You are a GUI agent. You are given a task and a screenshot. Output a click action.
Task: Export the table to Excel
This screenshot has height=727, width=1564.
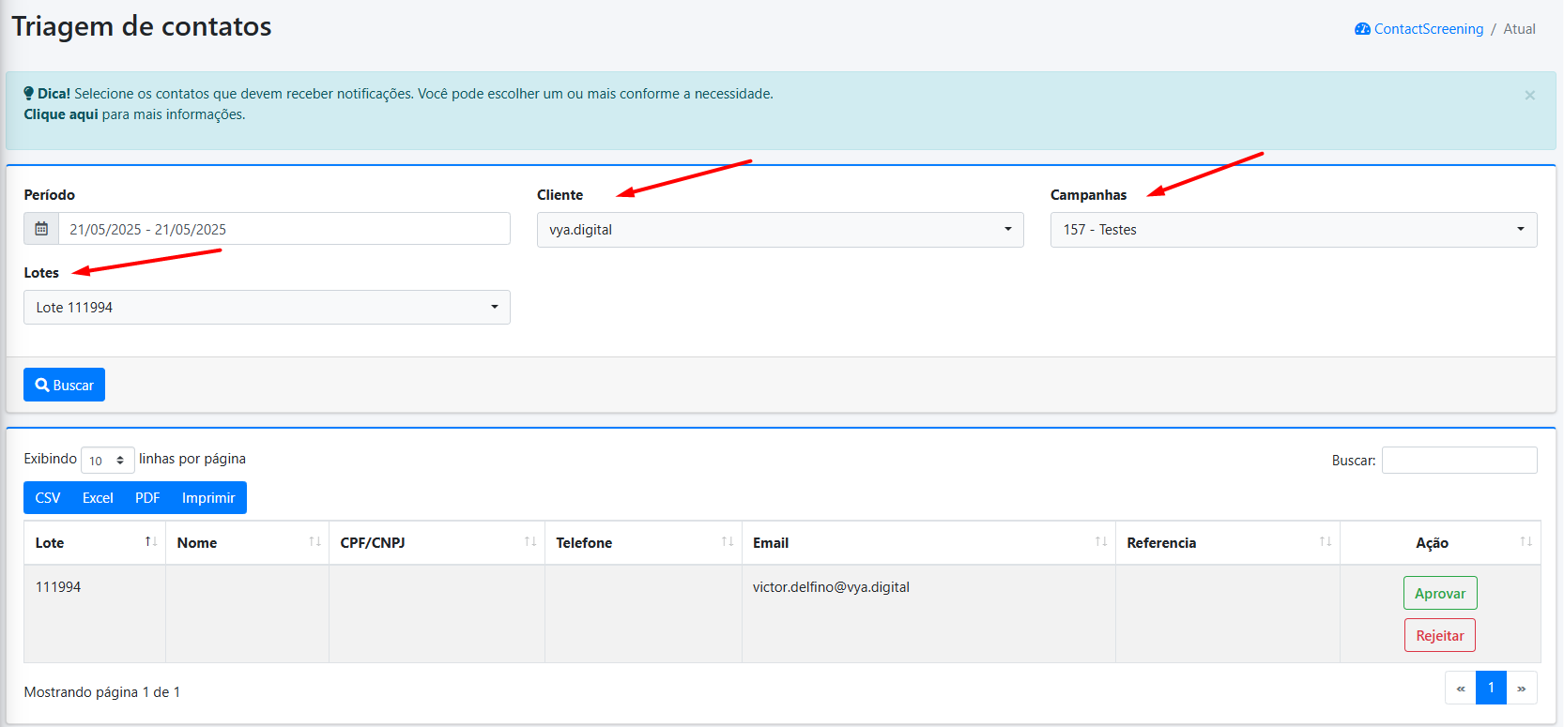tap(98, 498)
